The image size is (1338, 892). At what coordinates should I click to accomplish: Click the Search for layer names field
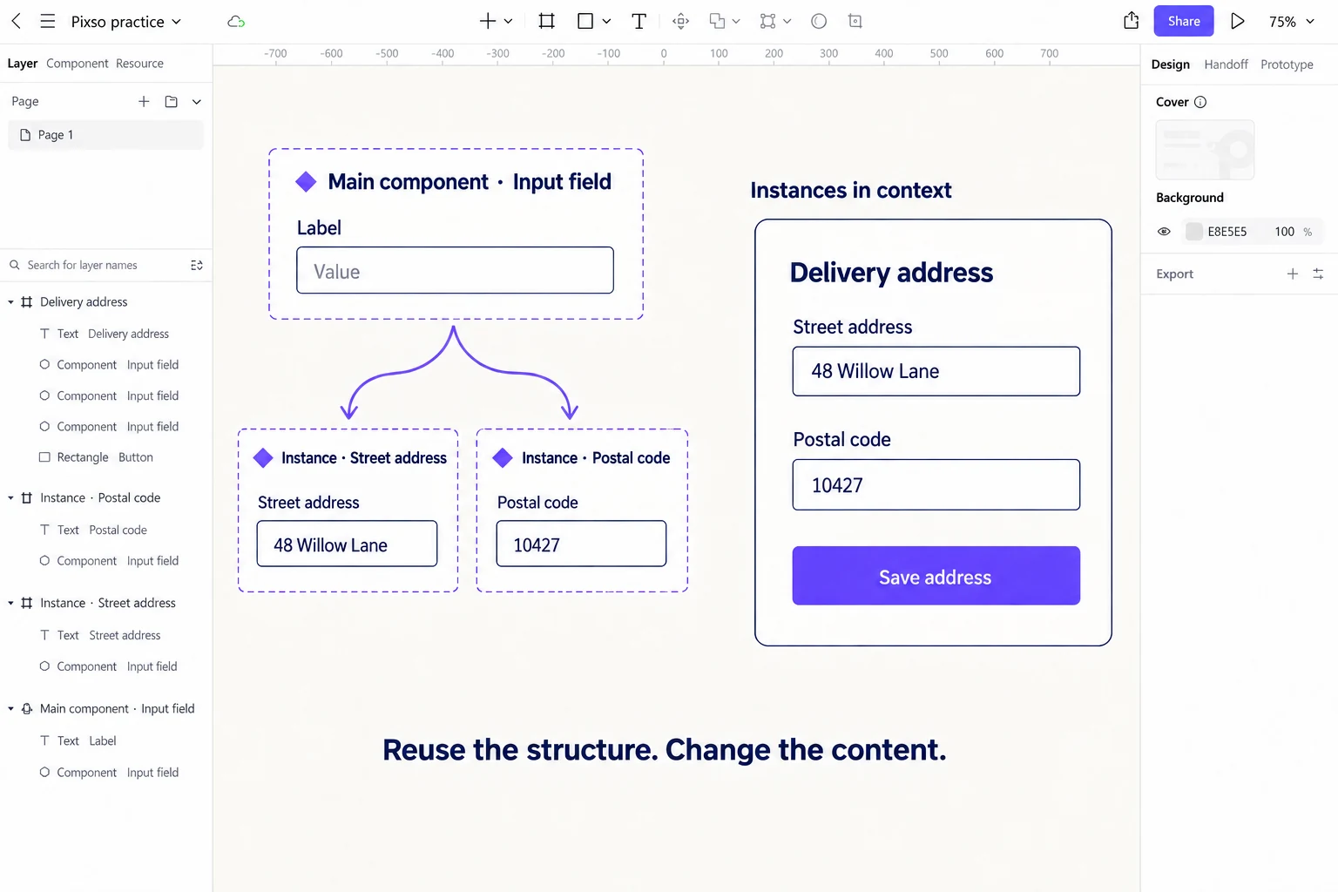pyautogui.click(x=96, y=265)
